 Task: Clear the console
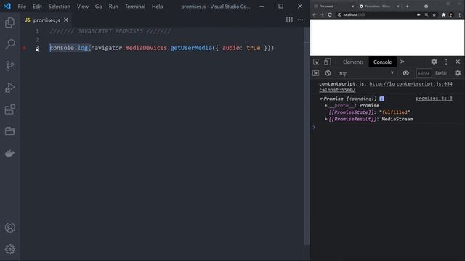[x=328, y=73]
